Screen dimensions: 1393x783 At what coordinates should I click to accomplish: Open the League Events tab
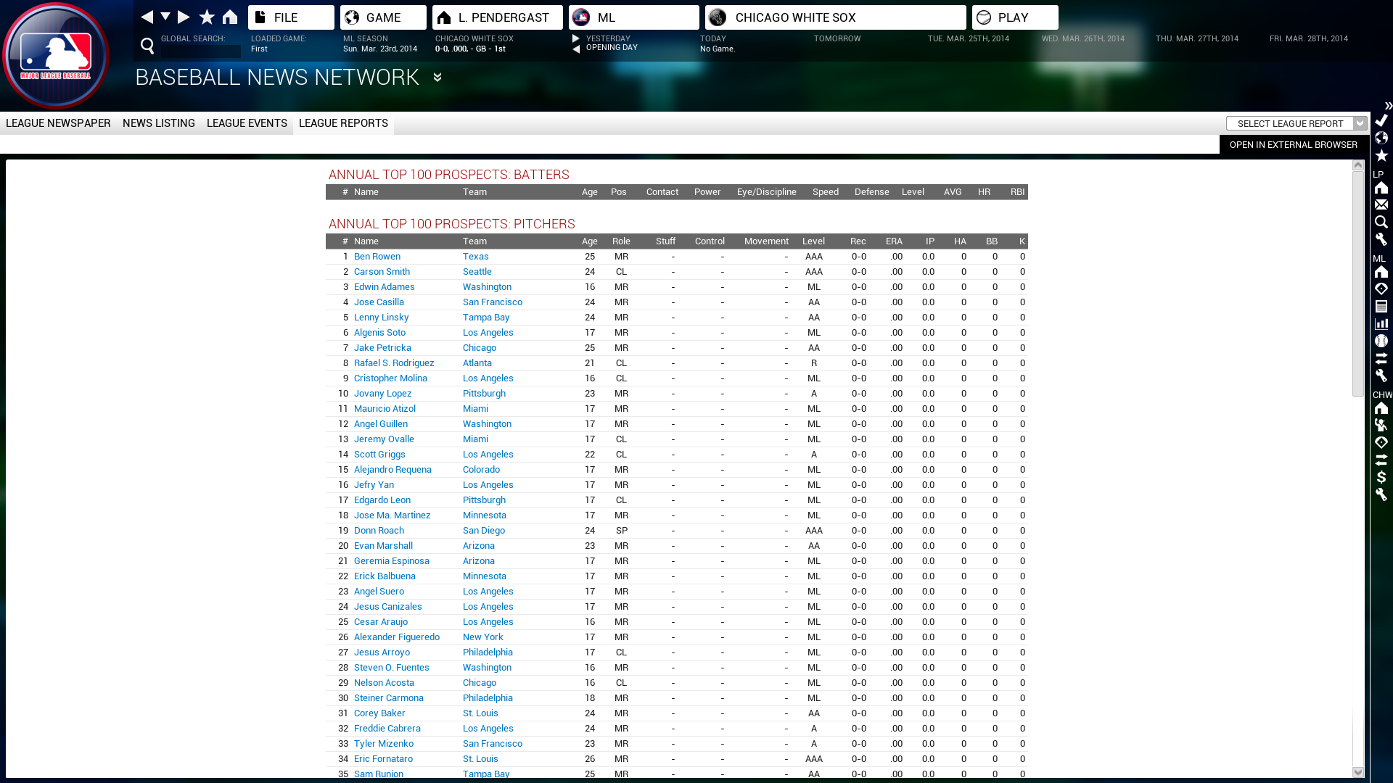pyautogui.click(x=247, y=123)
